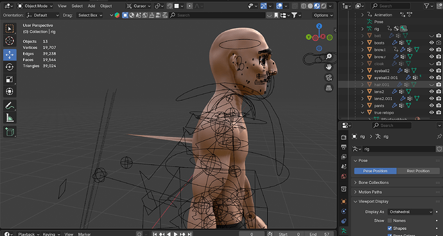Open the World properties tab
This screenshot has width=443, height=236.
(343, 176)
